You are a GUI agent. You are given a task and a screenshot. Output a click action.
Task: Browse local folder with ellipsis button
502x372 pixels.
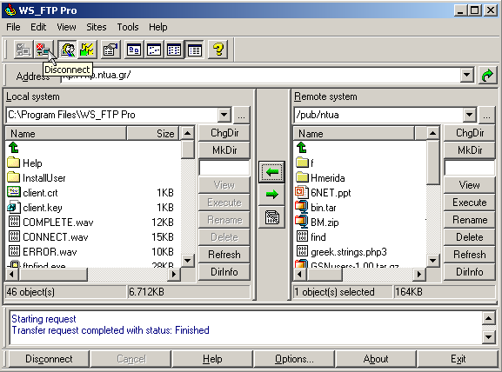click(x=241, y=115)
